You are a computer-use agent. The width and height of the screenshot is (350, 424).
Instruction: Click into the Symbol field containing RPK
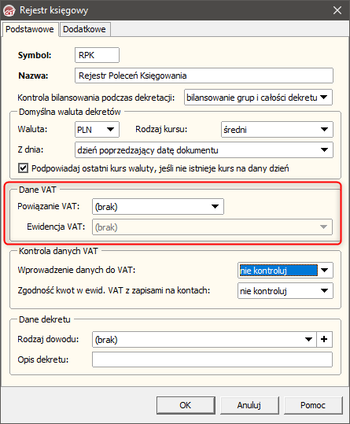97,55
